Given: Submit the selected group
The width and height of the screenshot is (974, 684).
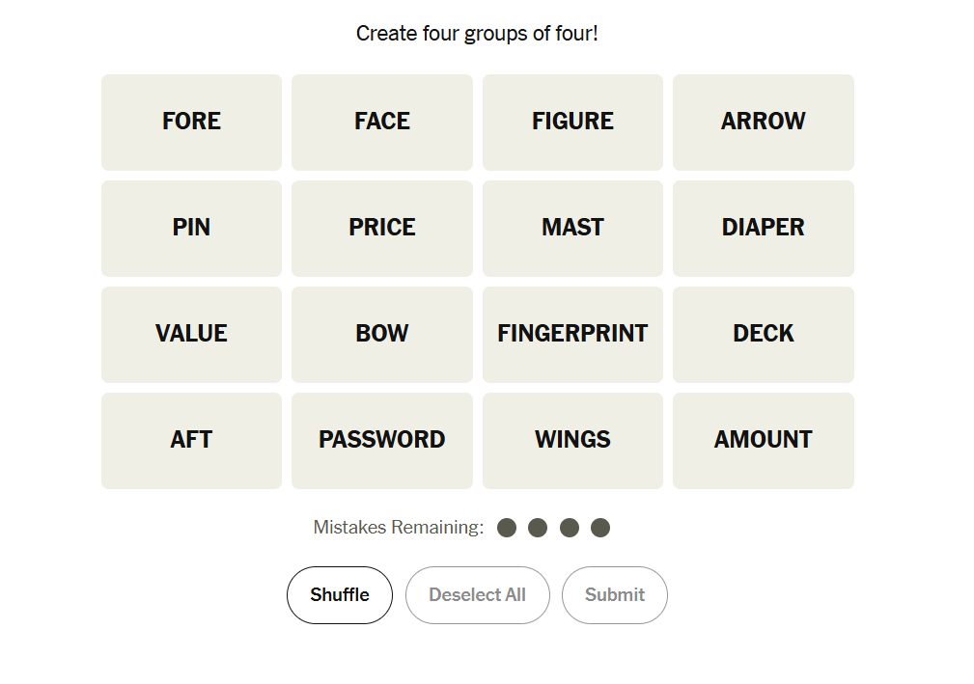Looking at the screenshot, I should 614,595.
